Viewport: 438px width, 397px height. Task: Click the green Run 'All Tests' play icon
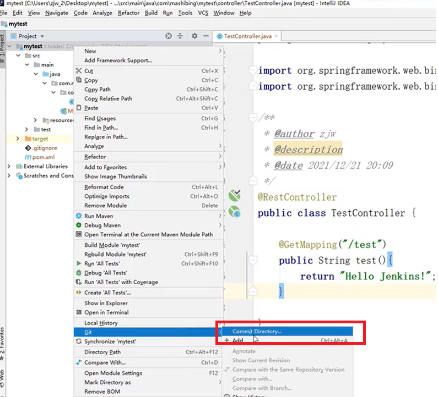tap(79, 263)
